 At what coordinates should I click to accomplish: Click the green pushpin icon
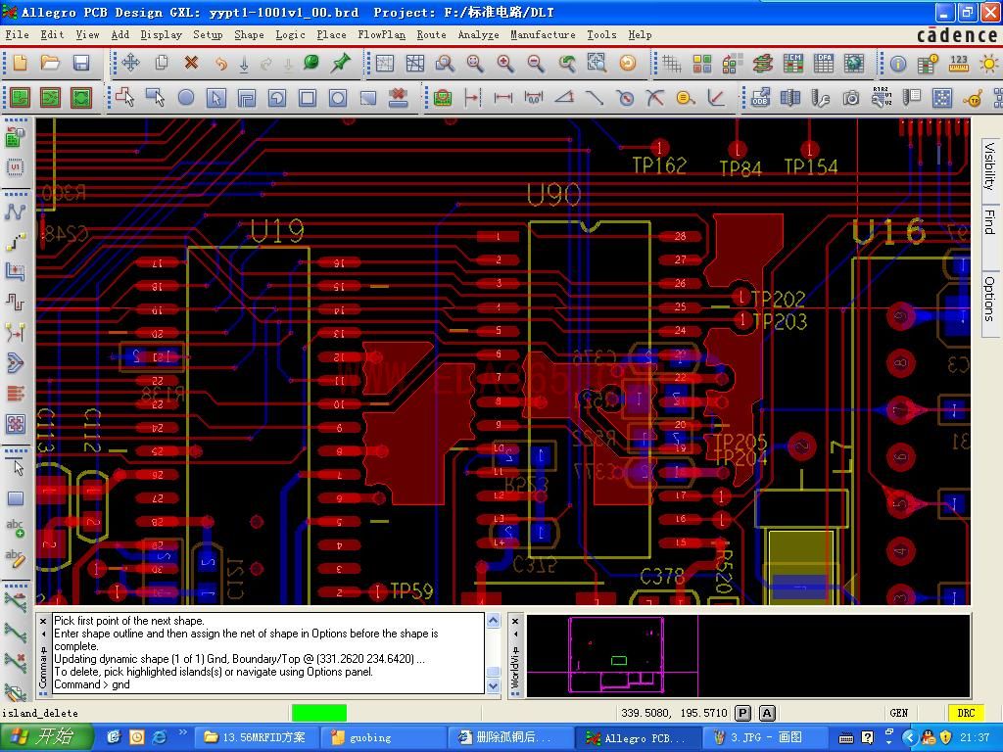(341, 64)
